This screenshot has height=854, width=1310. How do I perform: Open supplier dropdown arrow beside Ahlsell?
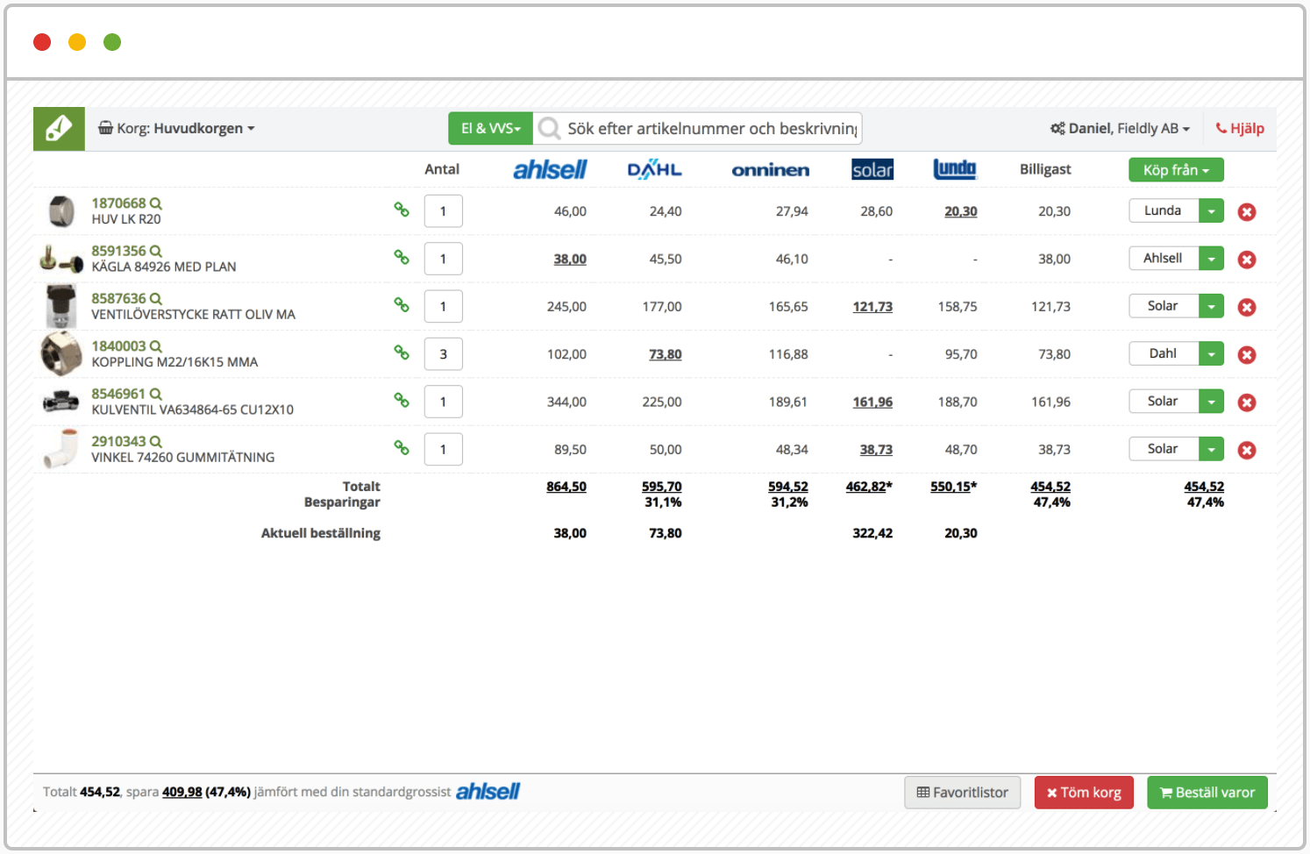click(x=1211, y=258)
